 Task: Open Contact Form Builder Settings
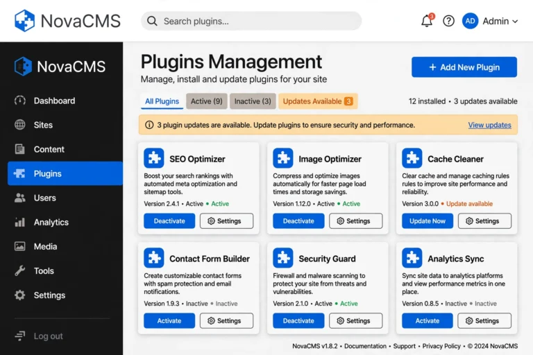[x=226, y=321]
